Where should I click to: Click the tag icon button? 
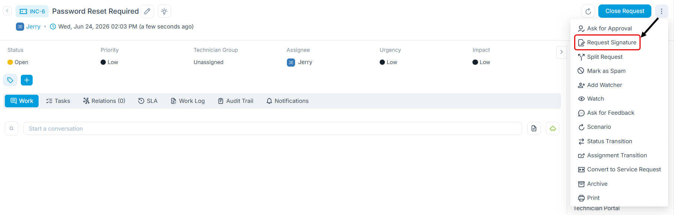(x=10, y=80)
